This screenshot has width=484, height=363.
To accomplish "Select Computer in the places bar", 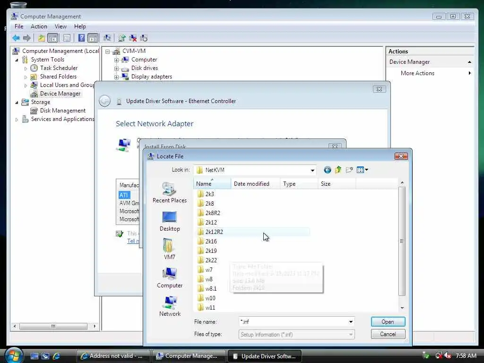I will click(170, 278).
